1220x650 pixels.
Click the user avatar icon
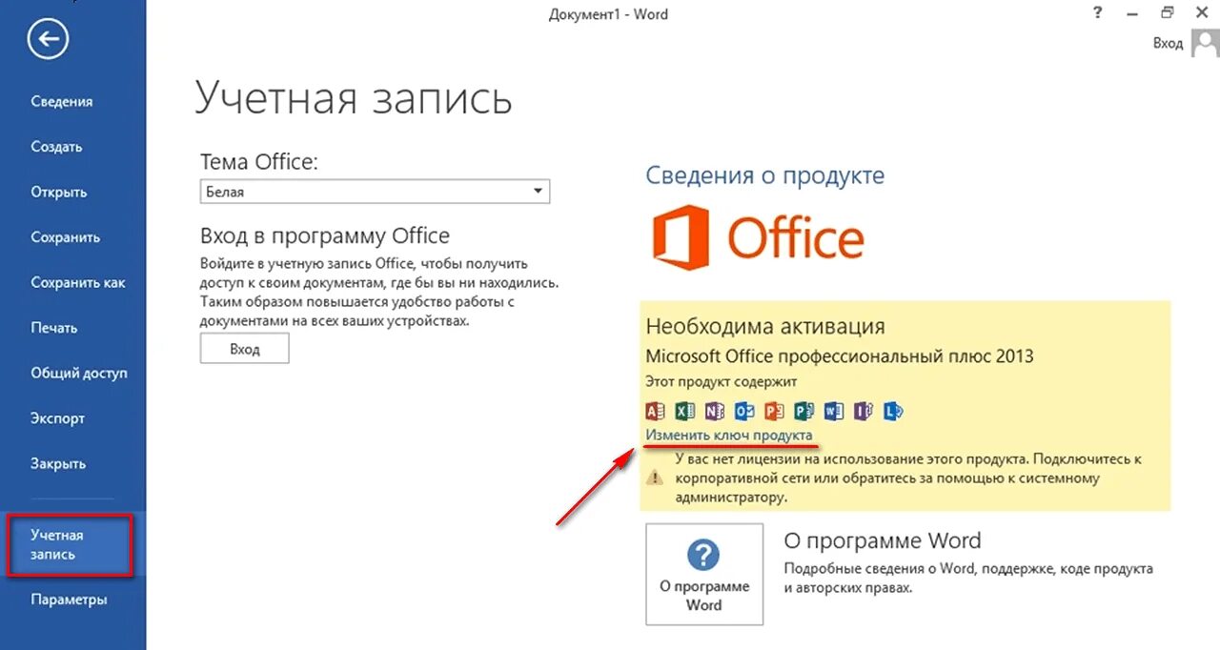click(1205, 43)
